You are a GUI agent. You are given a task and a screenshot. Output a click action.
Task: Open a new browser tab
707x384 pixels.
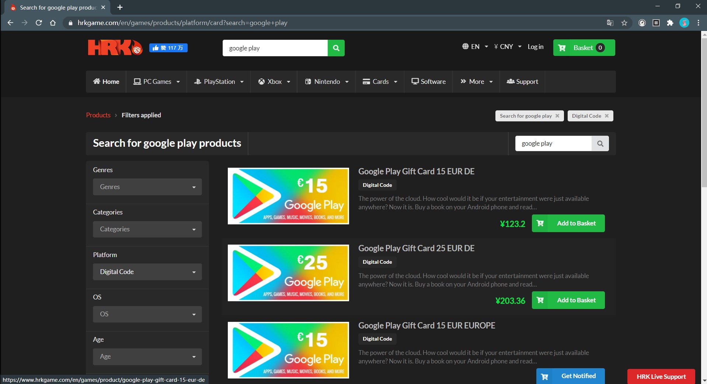tap(120, 7)
